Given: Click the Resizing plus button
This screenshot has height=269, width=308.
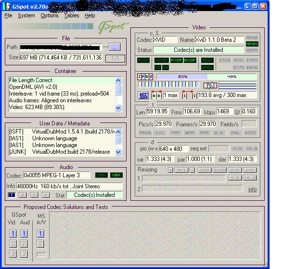Looking at the screenshot, I should pyautogui.click(x=170, y=170).
